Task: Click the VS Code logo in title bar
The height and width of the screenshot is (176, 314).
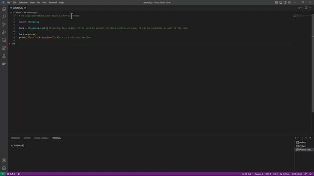Action: click(x=3, y=2)
